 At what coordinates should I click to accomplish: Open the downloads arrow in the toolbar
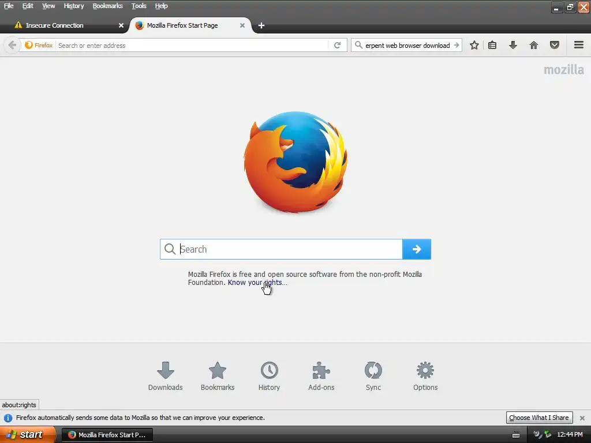point(513,45)
